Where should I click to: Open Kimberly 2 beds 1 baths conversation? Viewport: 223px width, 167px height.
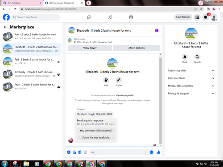click(x=31, y=74)
